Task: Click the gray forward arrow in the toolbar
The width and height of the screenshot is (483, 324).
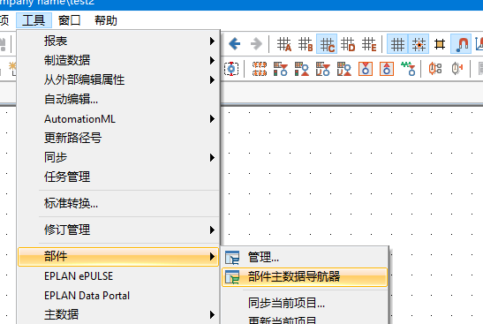Action: pos(256,44)
